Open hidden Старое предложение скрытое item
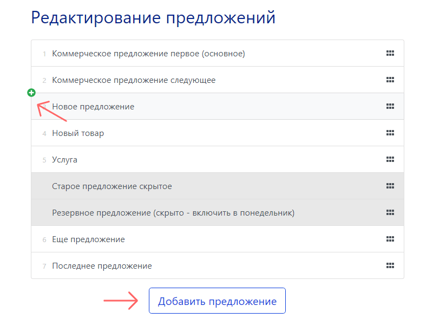The height and width of the screenshot is (325, 433). tap(112, 186)
